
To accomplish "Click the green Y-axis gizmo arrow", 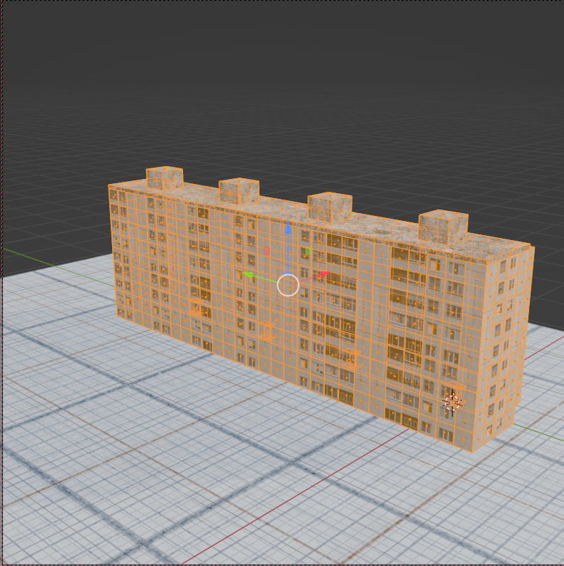I will tap(248, 275).
